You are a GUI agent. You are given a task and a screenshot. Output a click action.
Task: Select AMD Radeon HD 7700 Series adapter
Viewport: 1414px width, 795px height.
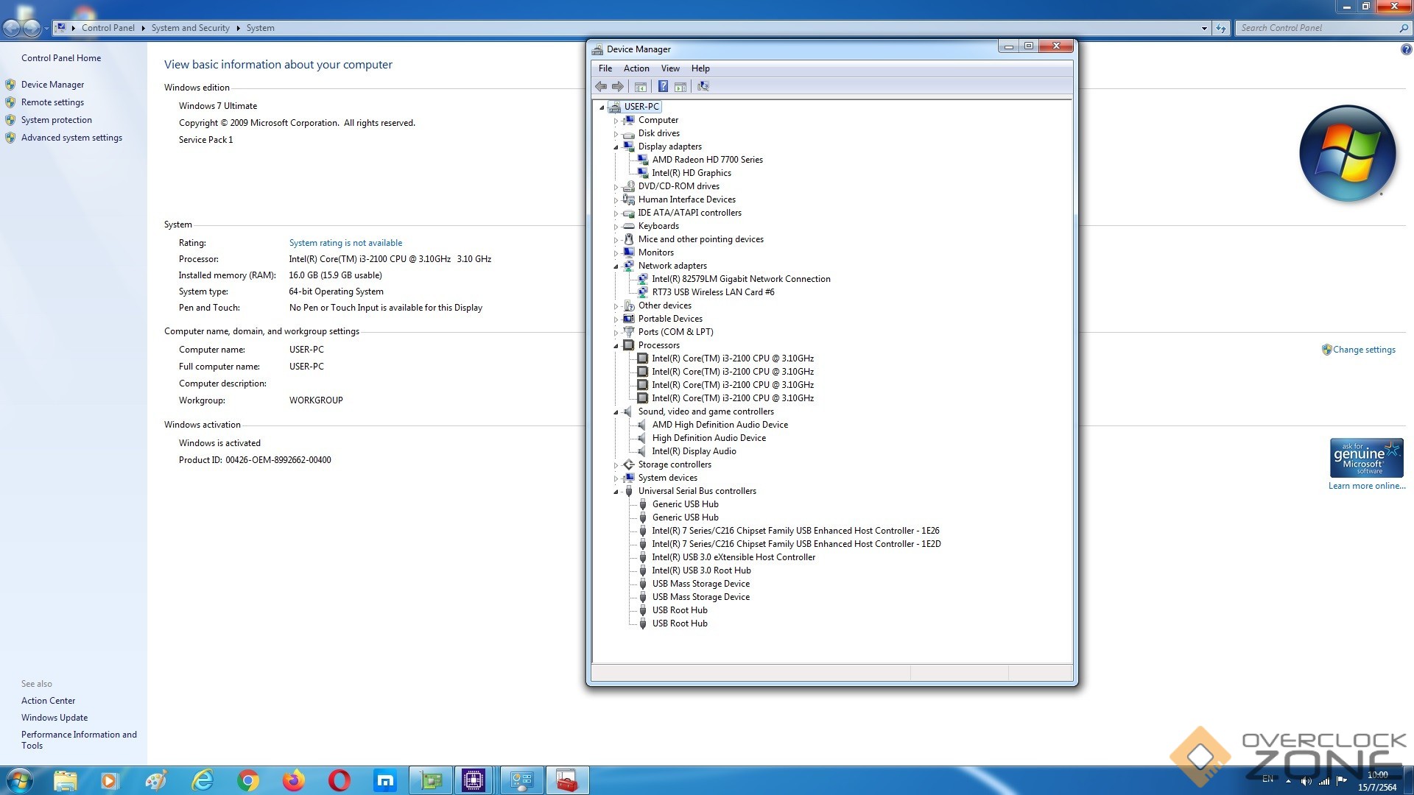tap(707, 160)
